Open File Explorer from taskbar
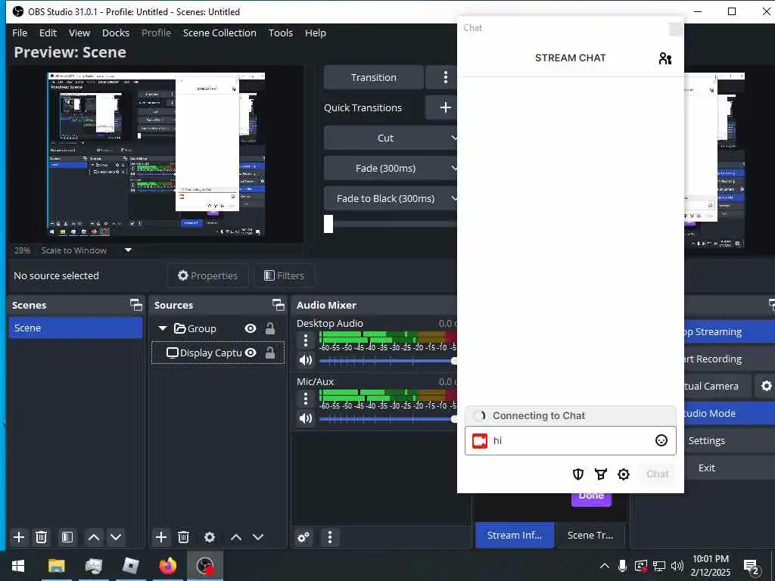775x581 pixels. tap(56, 566)
